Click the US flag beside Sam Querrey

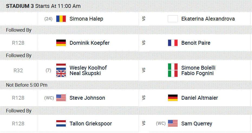click(173, 124)
